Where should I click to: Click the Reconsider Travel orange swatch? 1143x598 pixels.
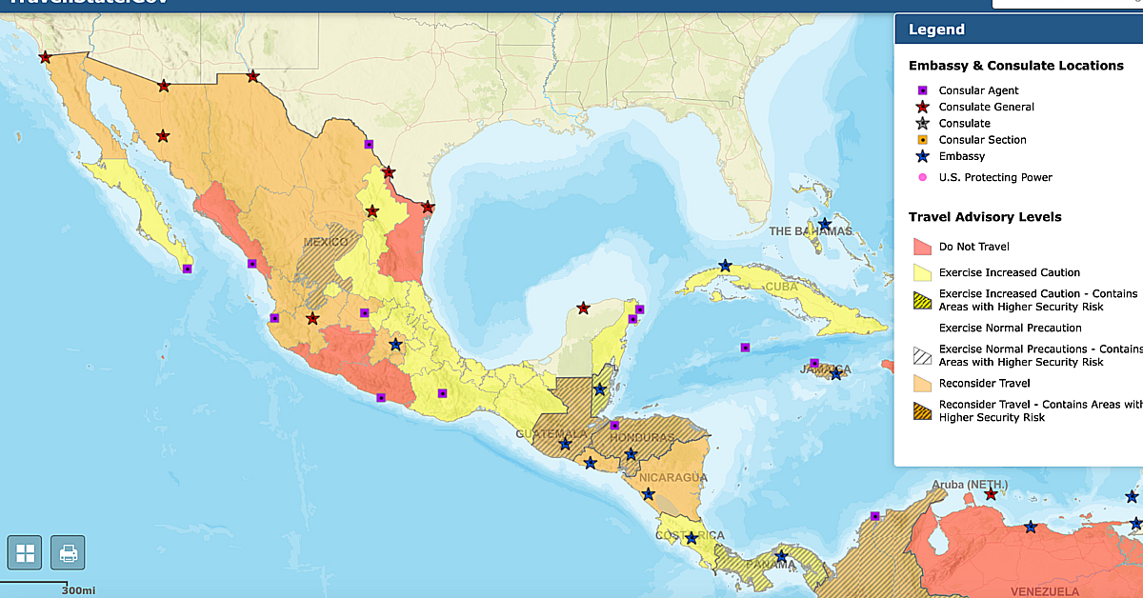921,384
